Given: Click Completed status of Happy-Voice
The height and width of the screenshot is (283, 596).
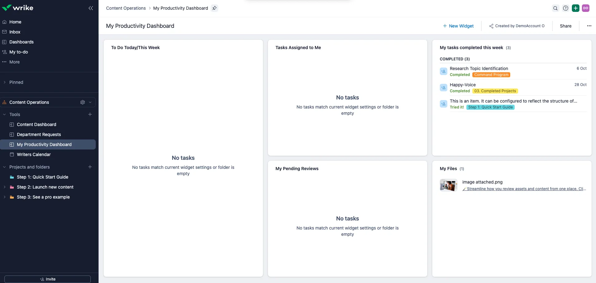Looking at the screenshot, I should 460,91.
